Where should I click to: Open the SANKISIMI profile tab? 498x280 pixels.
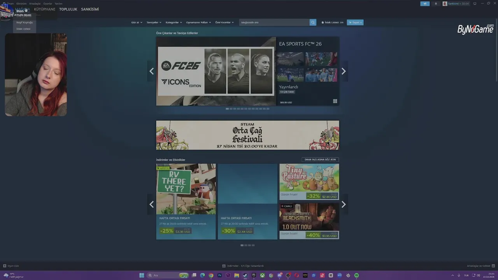point(90,9)
